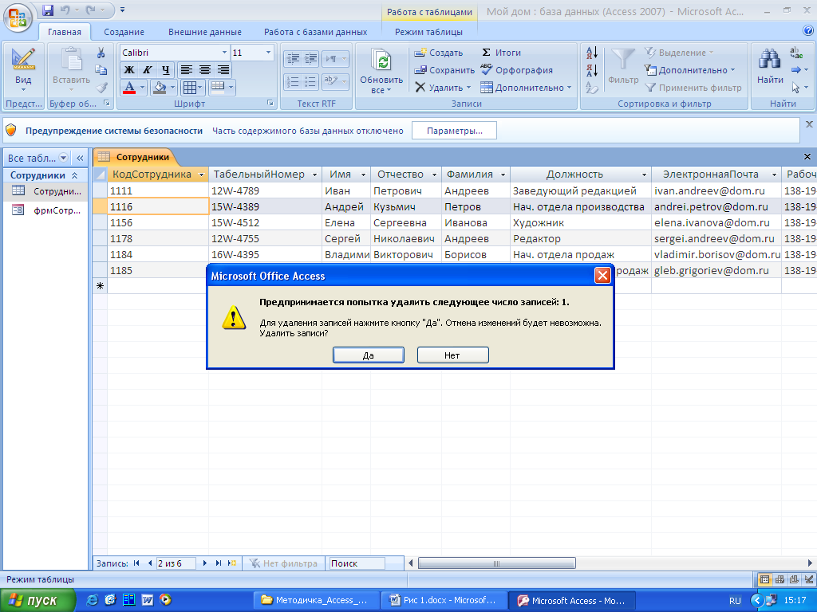Toggle bold Ж formatting

tap(128, 70)
